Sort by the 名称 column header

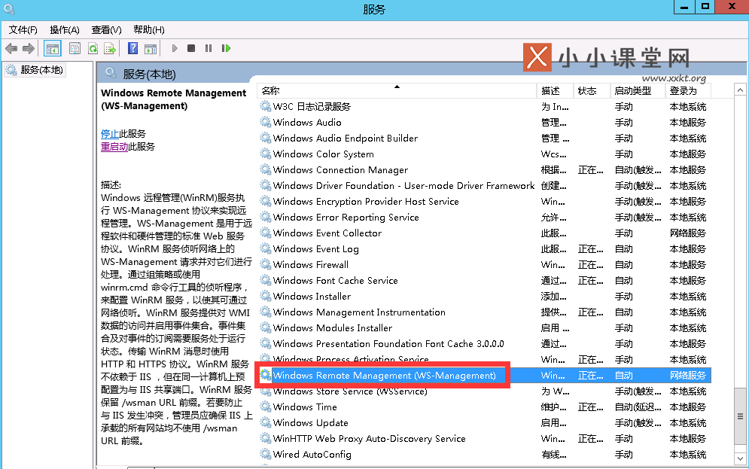point(397,91)
